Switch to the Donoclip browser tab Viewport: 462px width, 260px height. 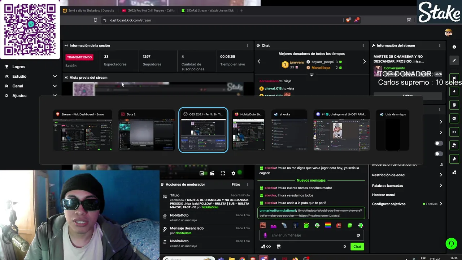tap(90, 10)
